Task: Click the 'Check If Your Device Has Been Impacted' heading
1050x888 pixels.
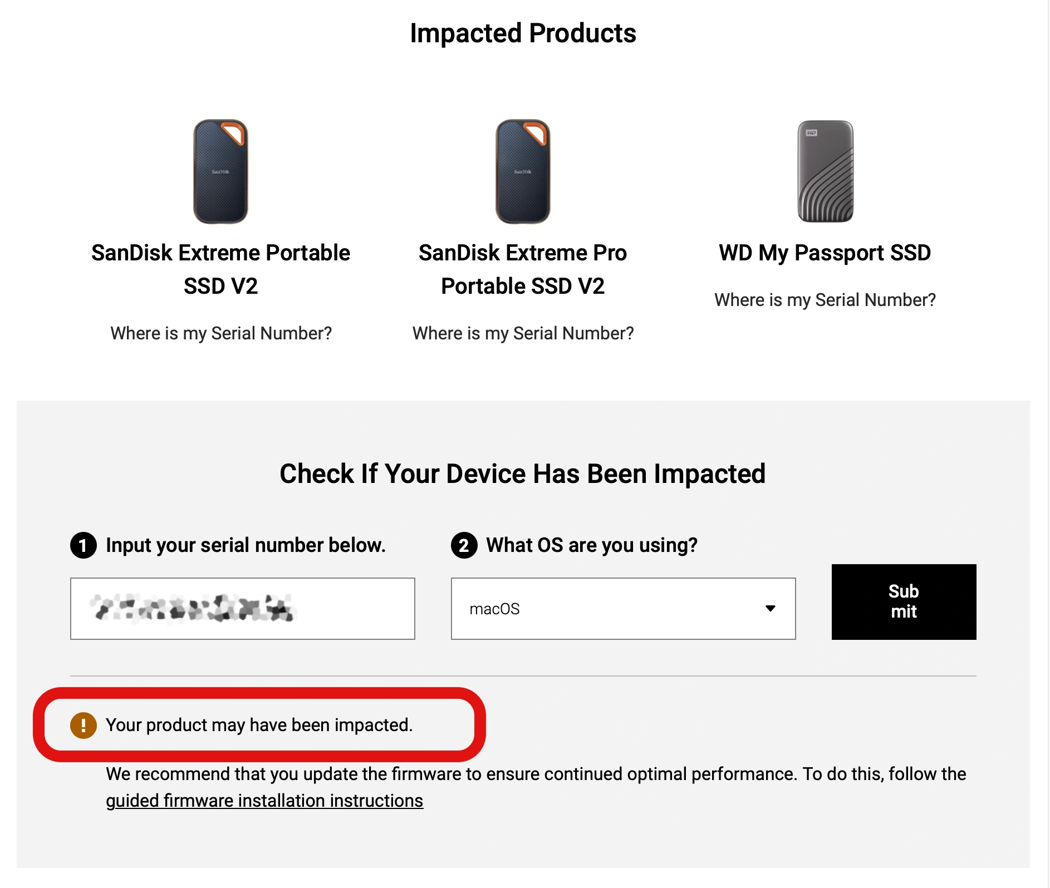Action: [x=523, y=474]
